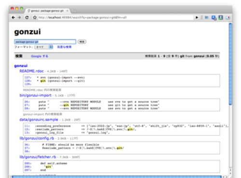241x178 pixels.
Task: Open the lib/gonzui/config.rb file link
Action: 37,138
